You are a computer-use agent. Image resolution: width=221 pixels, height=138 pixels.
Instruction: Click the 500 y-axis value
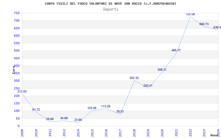point(17,51)
